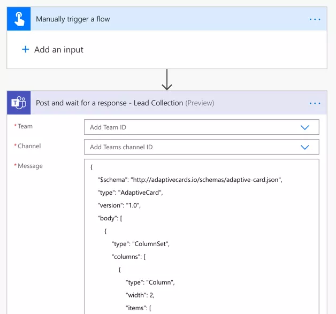Add an input to the manual trigger
This screenshot has height=314, width=336.
(52, 49)
